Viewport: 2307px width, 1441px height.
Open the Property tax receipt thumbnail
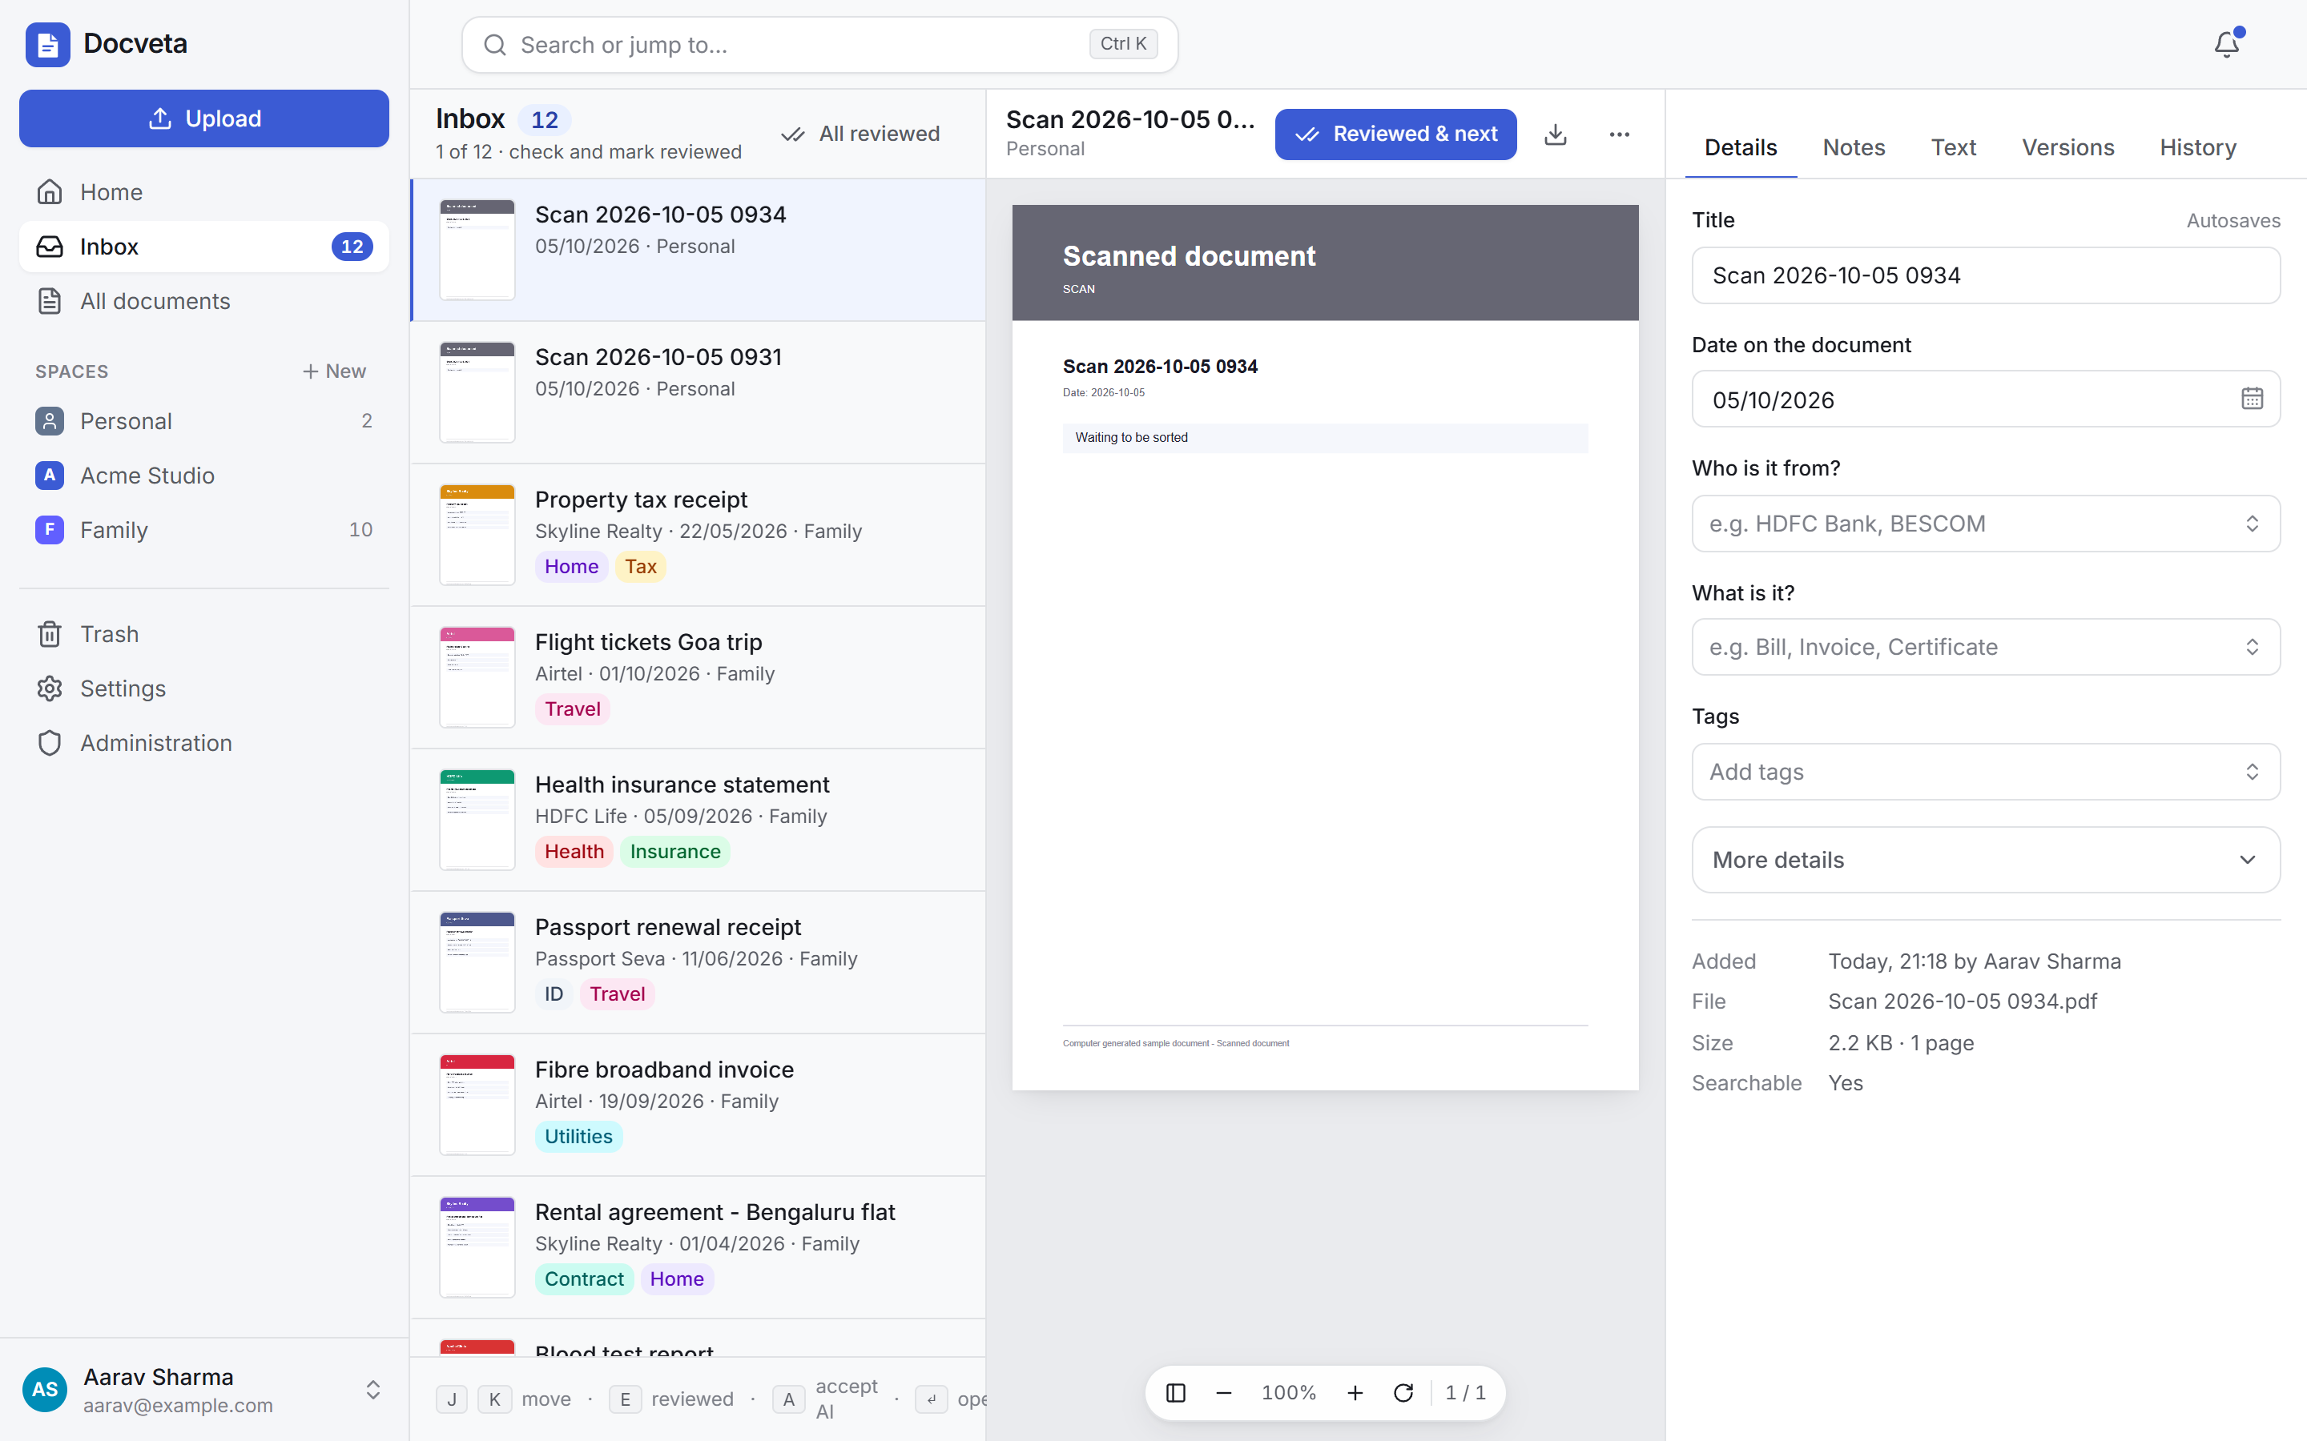pyautogui.click(x=477, y=534)
